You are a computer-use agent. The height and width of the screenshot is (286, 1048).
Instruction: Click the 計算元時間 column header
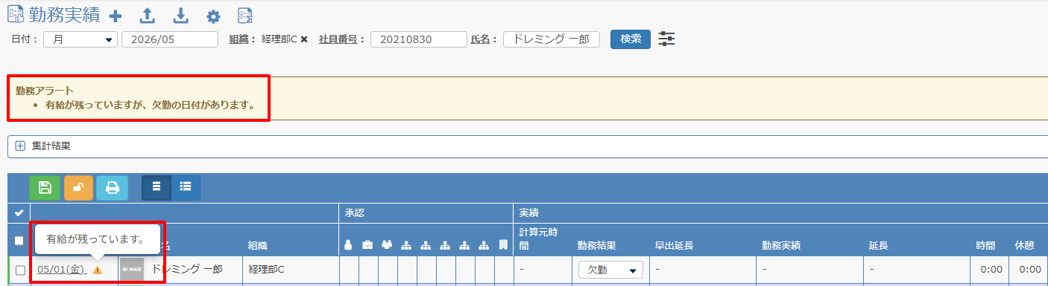[539, 238]
